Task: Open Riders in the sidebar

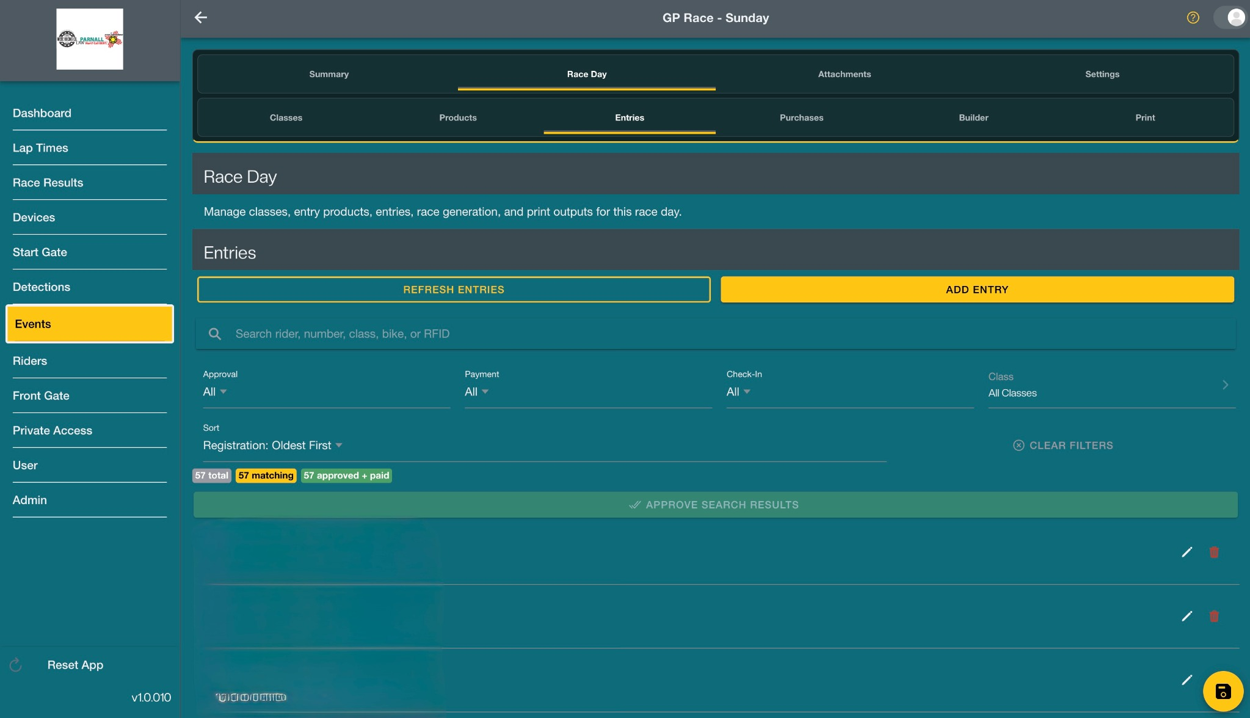Action: pyautogui.click(x=90, y=361)
